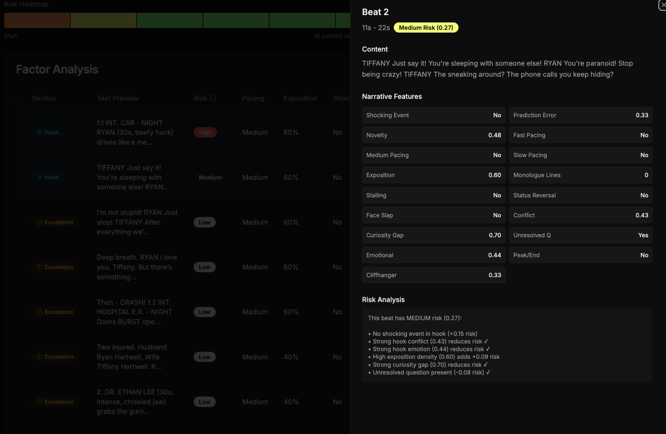The image size is (666, 434).
Task: Click the Cliffhanger 0.33 feature card
Action: [434, 275]
